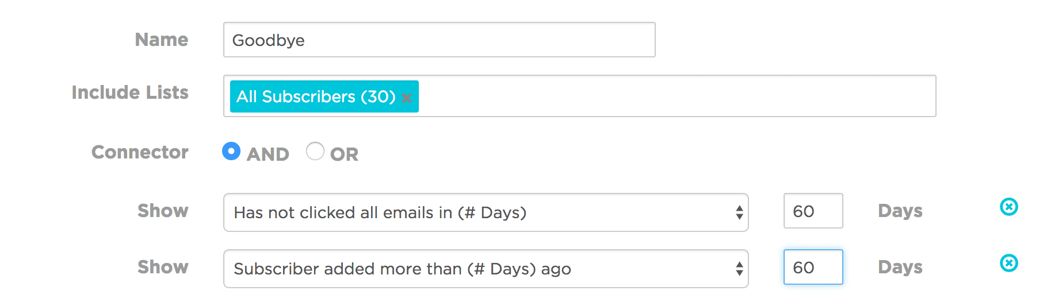
Task: Select the OR connector radio button
Action: (x=315, y=151)
